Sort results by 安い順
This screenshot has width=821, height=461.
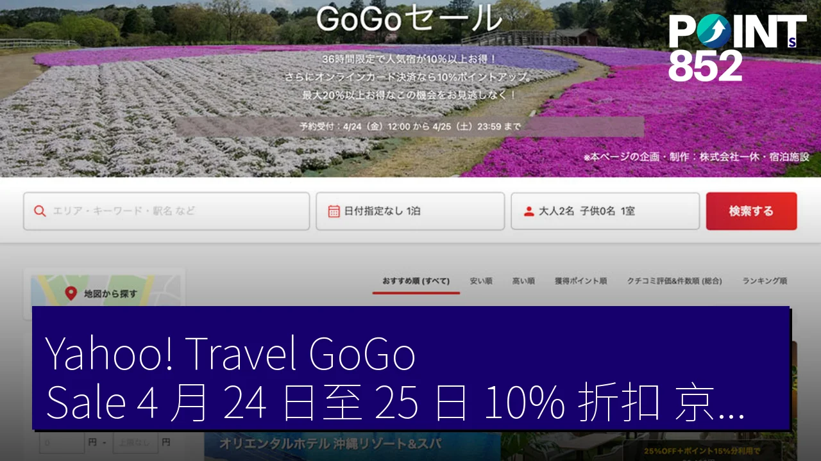(x=480, y=281)
